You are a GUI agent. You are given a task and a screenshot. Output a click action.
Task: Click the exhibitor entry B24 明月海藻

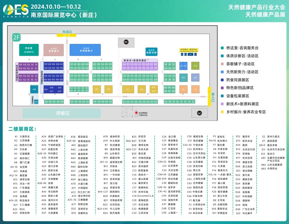click(x=112, y=213)
